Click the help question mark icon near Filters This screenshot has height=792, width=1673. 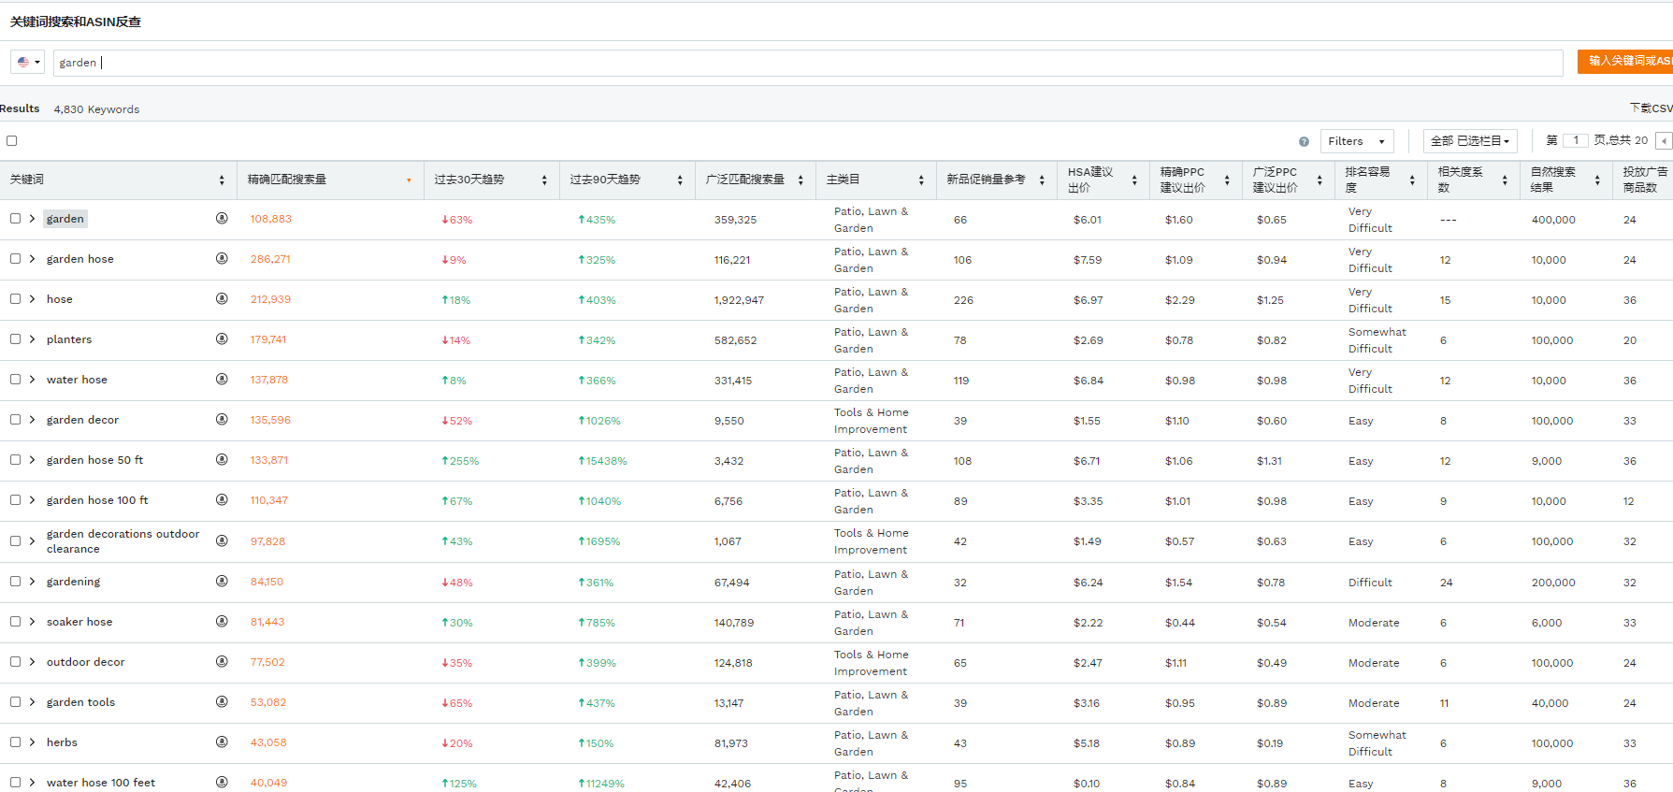click(1304, 142)
